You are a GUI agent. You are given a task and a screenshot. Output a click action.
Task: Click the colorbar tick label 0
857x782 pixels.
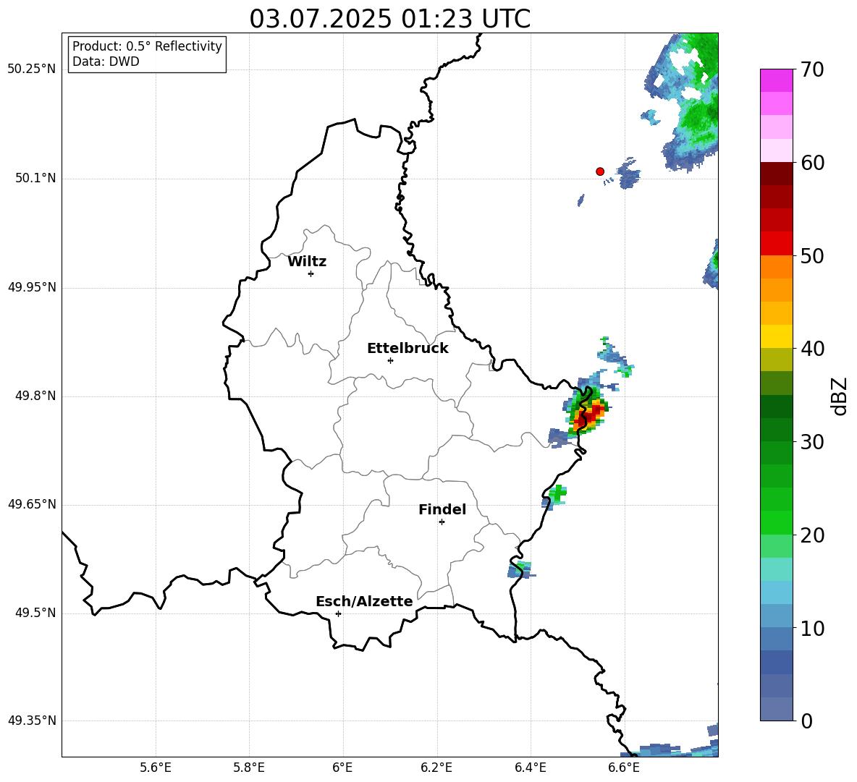click(806, 721)
